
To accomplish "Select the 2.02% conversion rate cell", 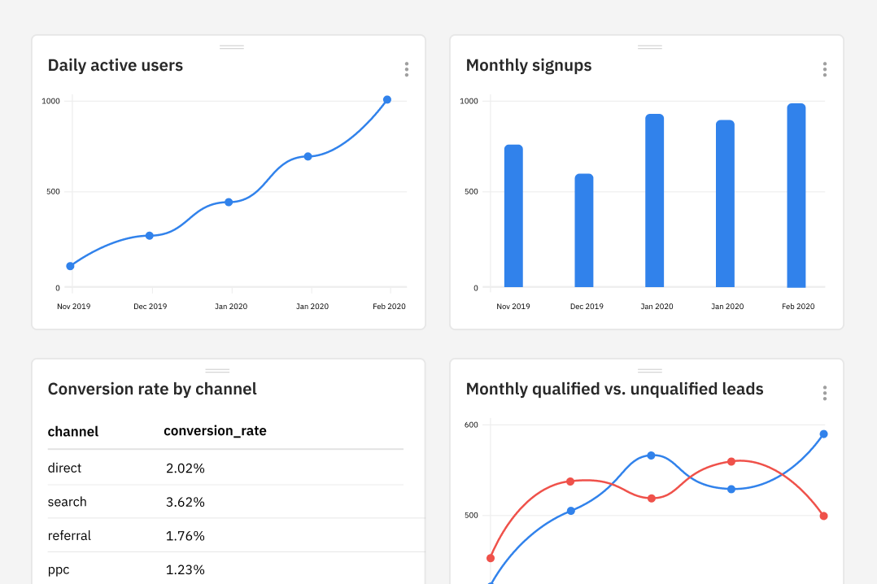I will (185, 469).
